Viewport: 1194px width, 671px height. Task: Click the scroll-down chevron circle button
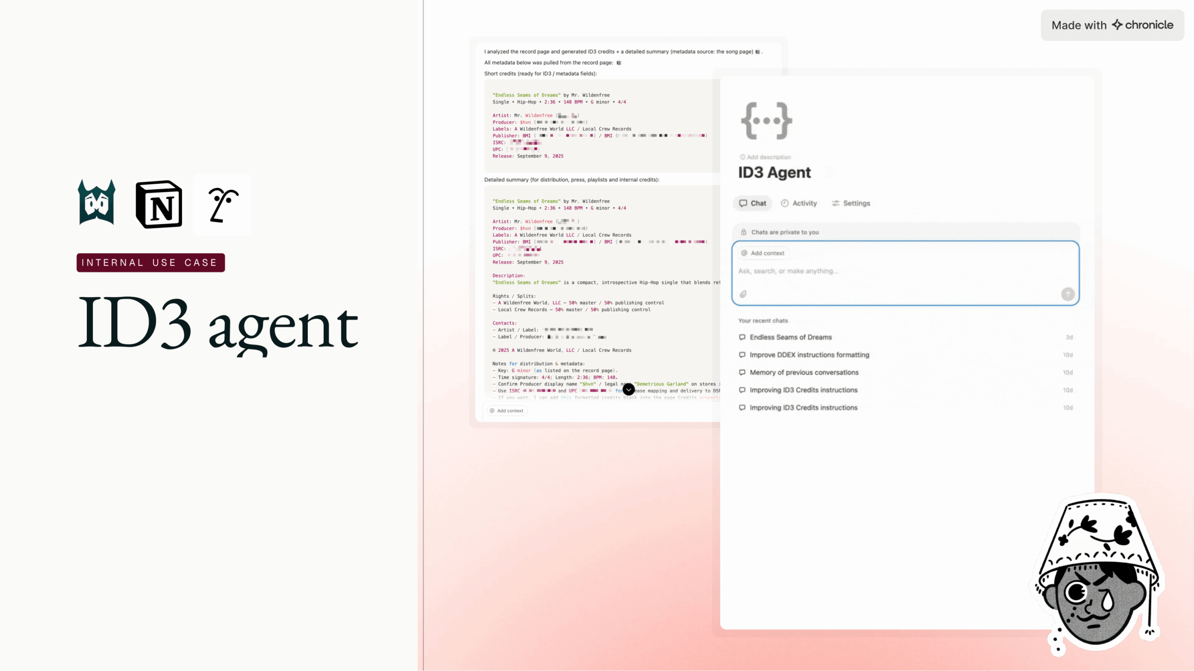(628, 389)
